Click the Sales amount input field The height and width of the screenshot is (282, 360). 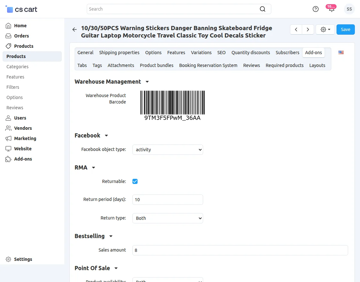240,250
